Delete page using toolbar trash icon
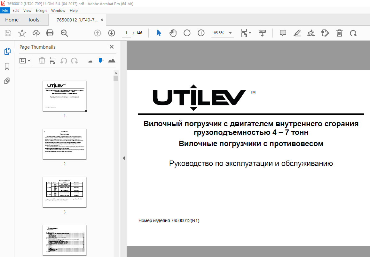This screenshot has height=257, width=370. (x=339, y=33)
